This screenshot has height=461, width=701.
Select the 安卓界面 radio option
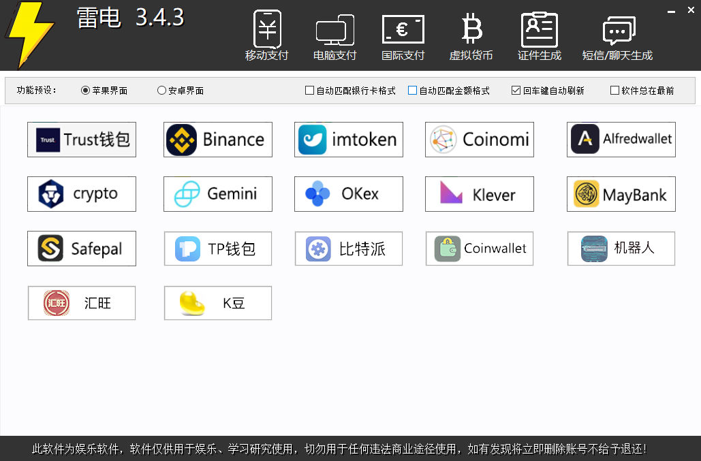click(162, 91)
